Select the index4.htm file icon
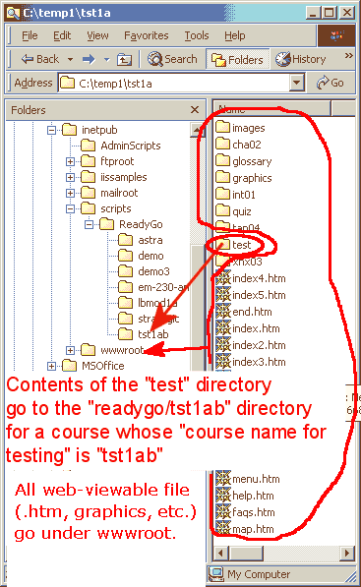 223,278
